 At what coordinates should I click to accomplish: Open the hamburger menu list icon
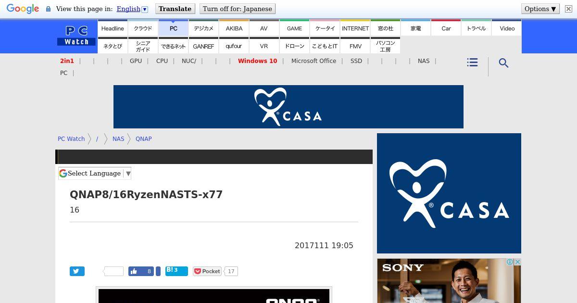472,63
